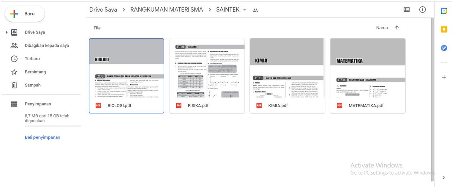This screenshot has width=452, height=187.
Task: Open the Terbaru section
Action: tap(32, 59)
